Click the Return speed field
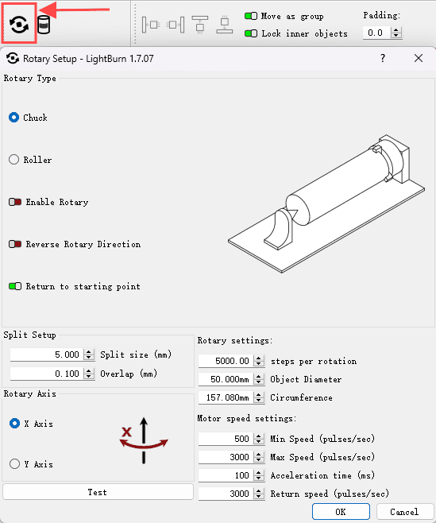This screenshot has width=436, height=523. (226, 494)
